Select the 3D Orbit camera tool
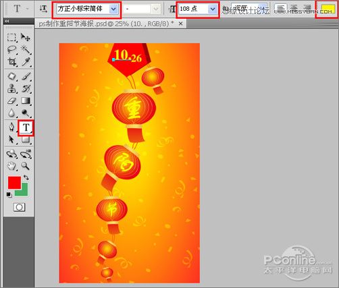The image size is (339, 288). coord(26,154)
